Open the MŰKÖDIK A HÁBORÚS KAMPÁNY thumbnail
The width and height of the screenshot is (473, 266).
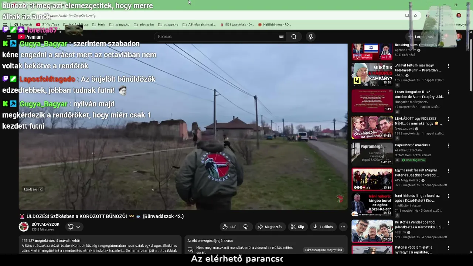[x=372, y=74]
